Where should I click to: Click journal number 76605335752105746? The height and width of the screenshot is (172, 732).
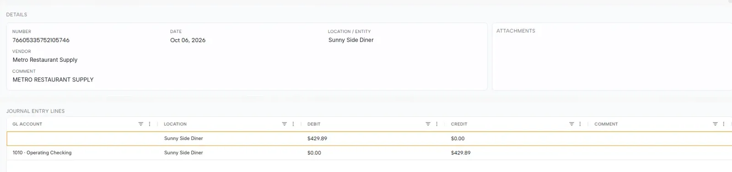click(x=41, y=40)
